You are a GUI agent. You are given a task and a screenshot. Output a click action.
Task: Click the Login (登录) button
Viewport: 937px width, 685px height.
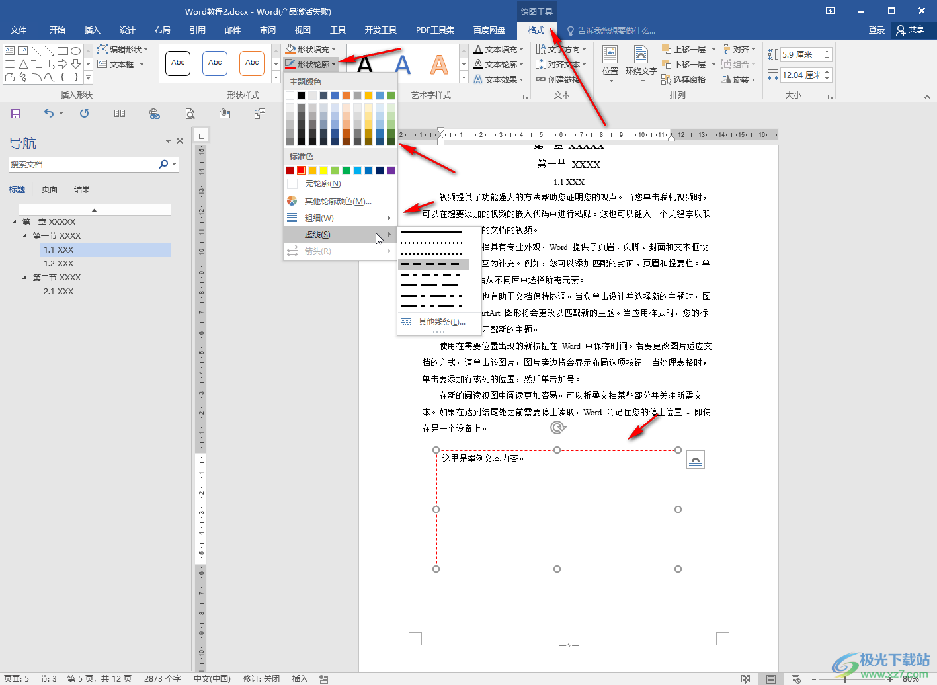(877, 30)
